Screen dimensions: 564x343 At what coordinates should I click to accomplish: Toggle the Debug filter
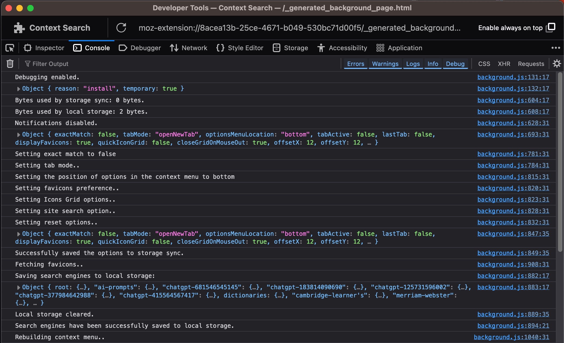(455, 64)
